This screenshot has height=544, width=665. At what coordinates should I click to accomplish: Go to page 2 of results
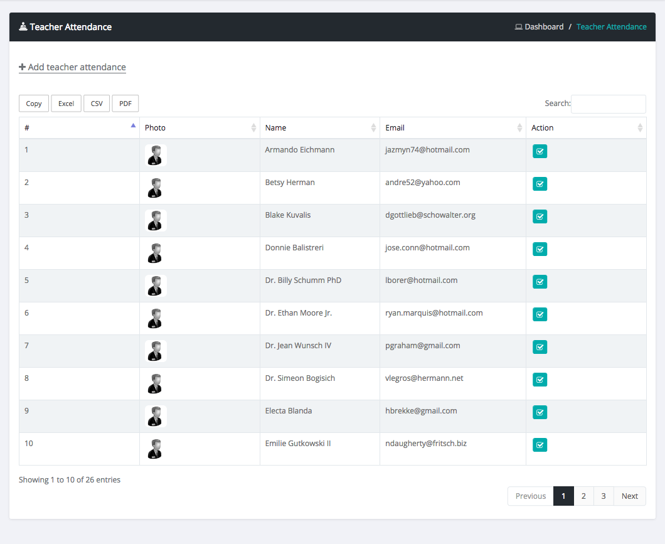pos(583,496)
